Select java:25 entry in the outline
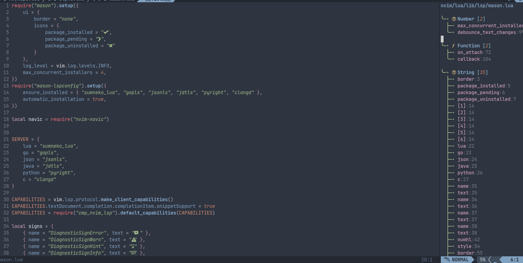The height and width of the screenshot is (263, 523). click(x=467, y=166)
